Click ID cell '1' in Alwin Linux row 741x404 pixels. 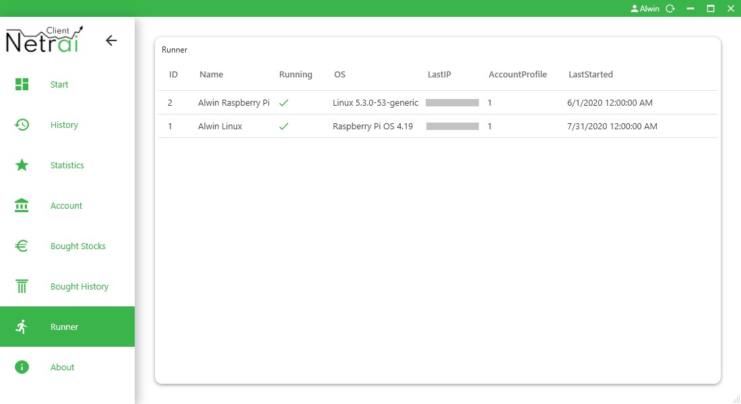coord(170,126)
